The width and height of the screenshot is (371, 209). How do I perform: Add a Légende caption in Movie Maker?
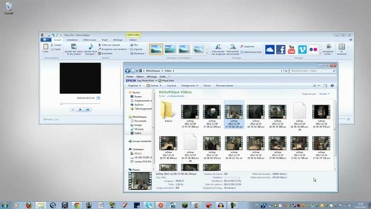136,49
